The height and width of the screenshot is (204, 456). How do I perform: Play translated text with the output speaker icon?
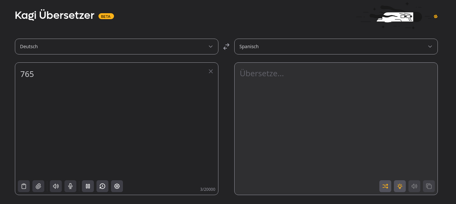(x=414, y=186)
